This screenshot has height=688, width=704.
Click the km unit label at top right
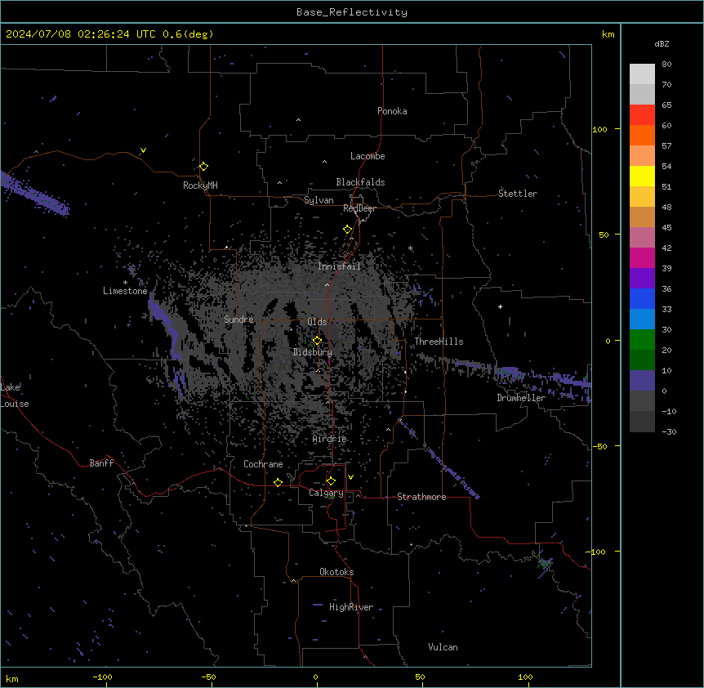(608, 34)
